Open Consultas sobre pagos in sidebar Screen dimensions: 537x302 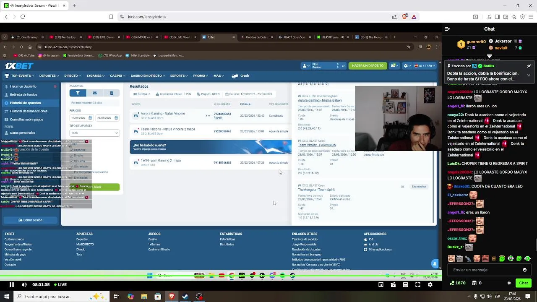coord(30,120)
